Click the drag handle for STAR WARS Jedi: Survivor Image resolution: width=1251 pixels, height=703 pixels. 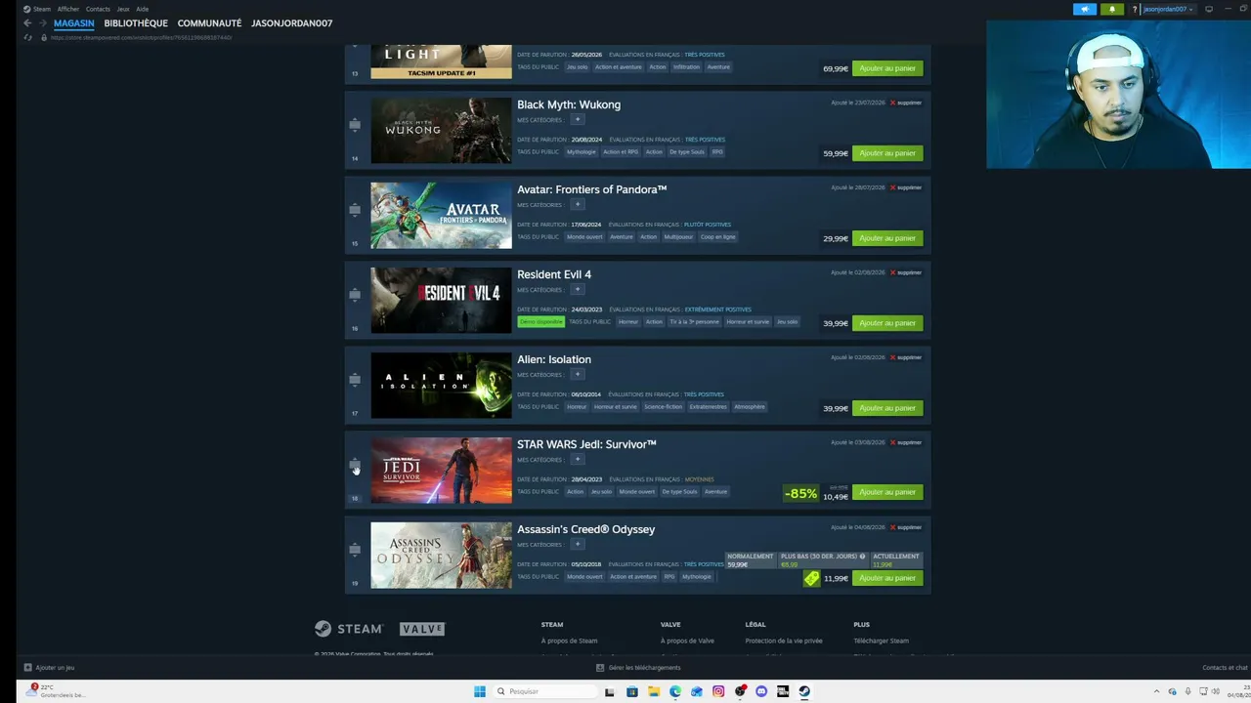pyautogui.click(x=354, y=465)
